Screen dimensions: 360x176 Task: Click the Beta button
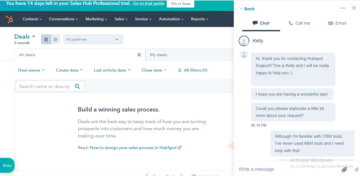[7, 165]
